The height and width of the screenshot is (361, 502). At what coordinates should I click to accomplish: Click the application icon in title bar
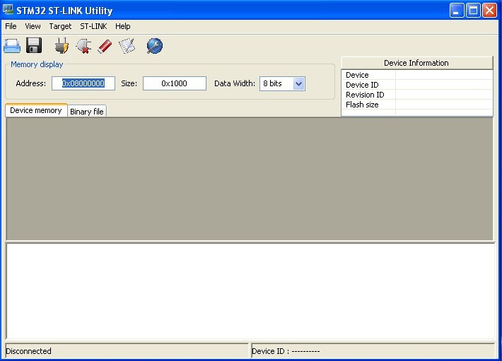point(8,10)
